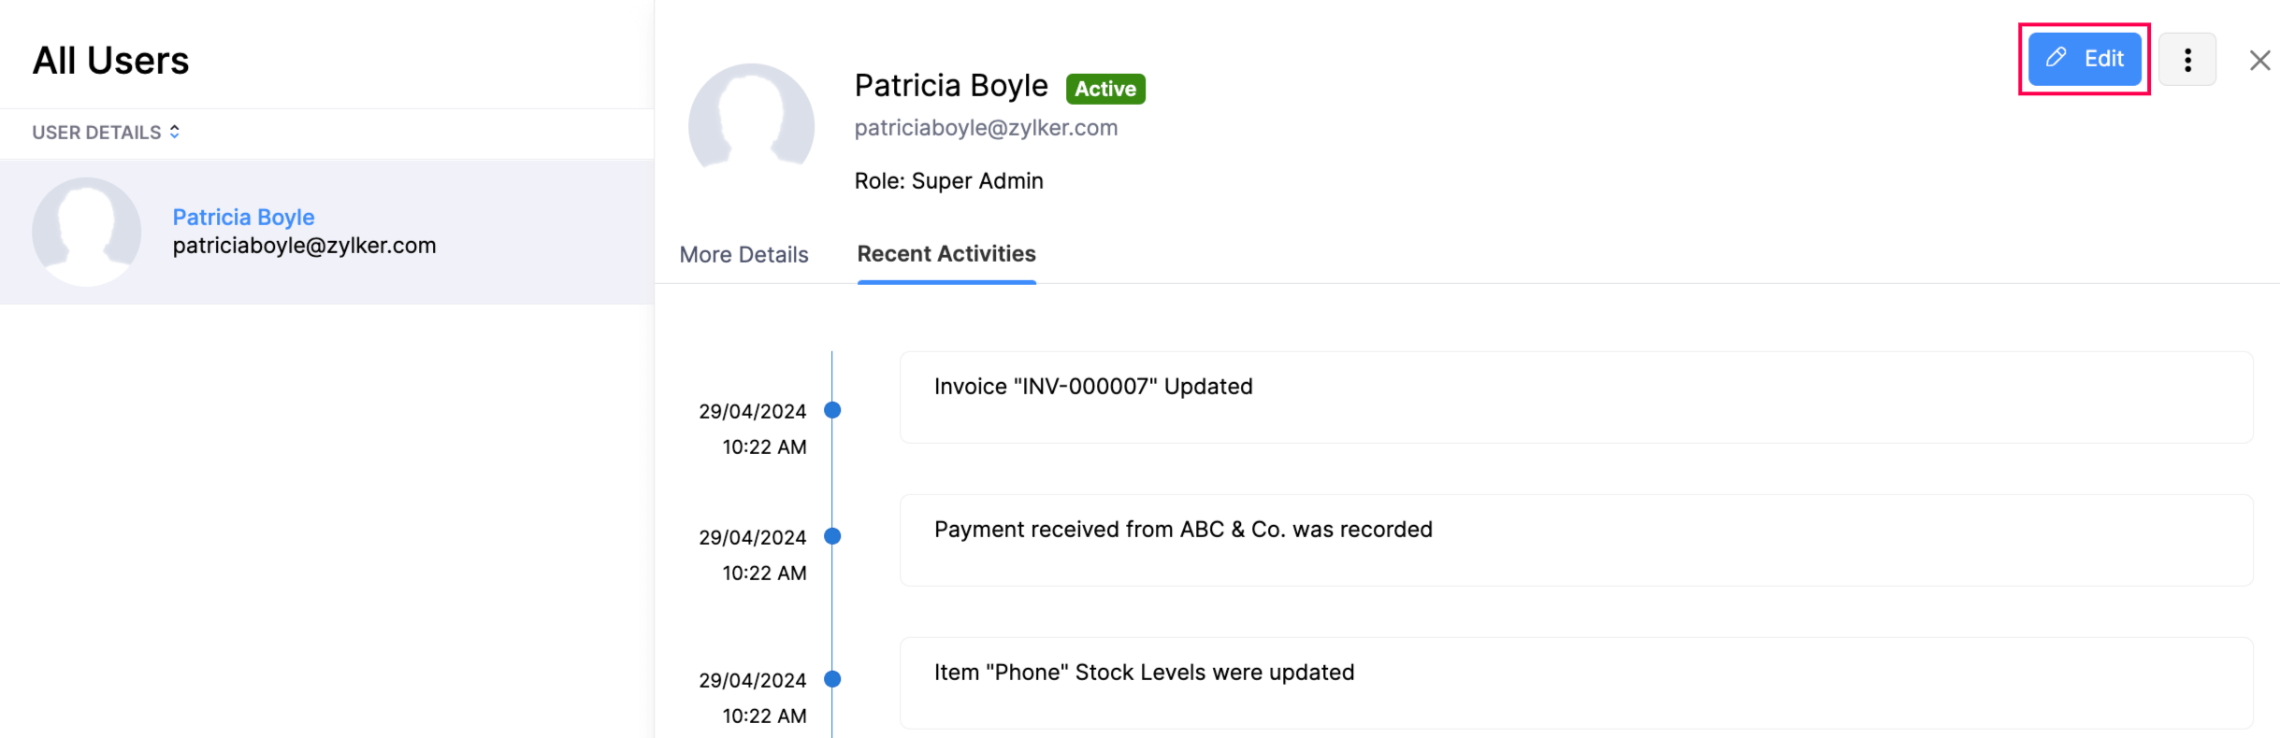Click the email address in details header
Viewport: 2280px width, 738px height.
point(986,128)
